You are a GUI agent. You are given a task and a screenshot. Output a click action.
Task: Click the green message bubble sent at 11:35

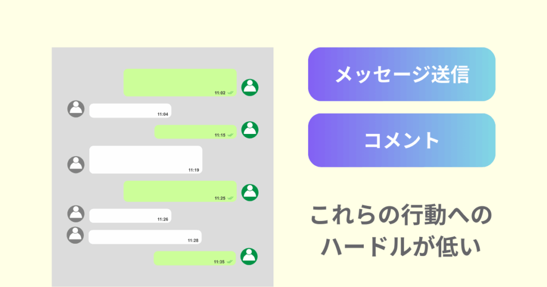[194, 258]
